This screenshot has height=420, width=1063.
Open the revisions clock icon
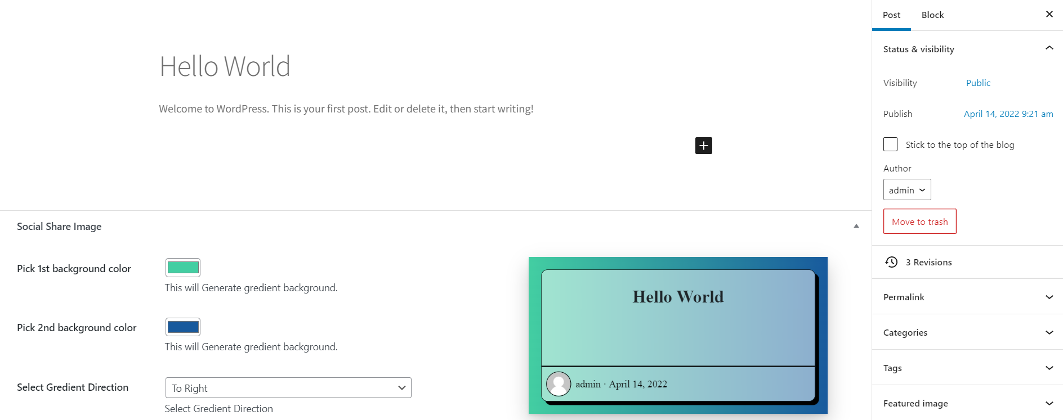tap(891, 262)
